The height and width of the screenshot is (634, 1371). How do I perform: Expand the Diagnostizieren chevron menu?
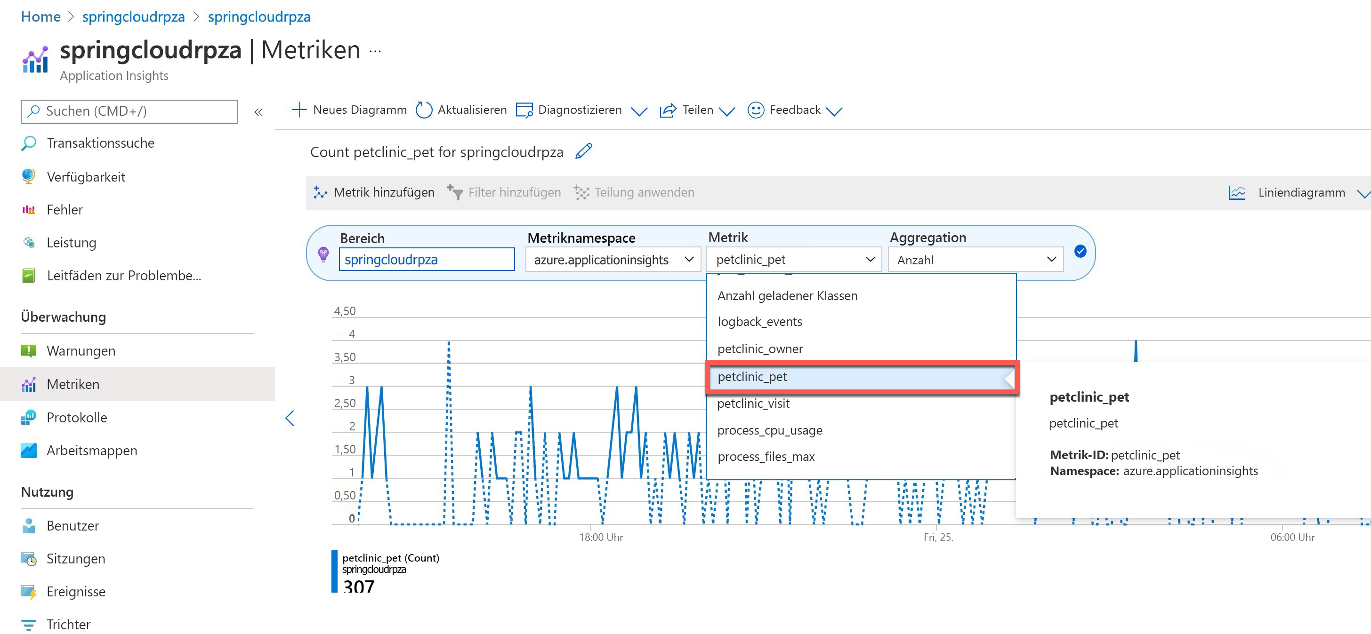pyautogui.click(x=639, y=111)
